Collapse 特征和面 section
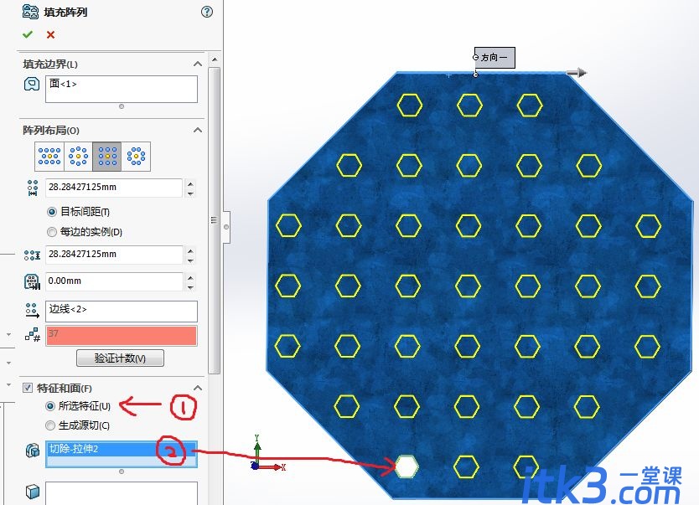The width and height of the screenshot is (699, 505). (198, 388)
